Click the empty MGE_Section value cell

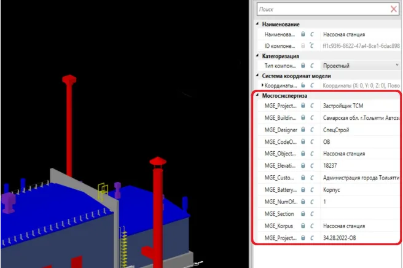pyautogui.click(x=361, y=214)
